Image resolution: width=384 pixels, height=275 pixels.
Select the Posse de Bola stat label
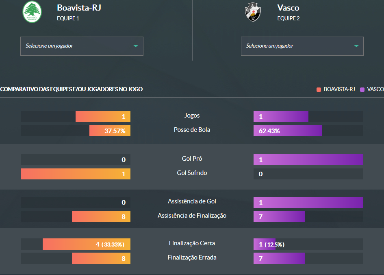tap(192, 130)
